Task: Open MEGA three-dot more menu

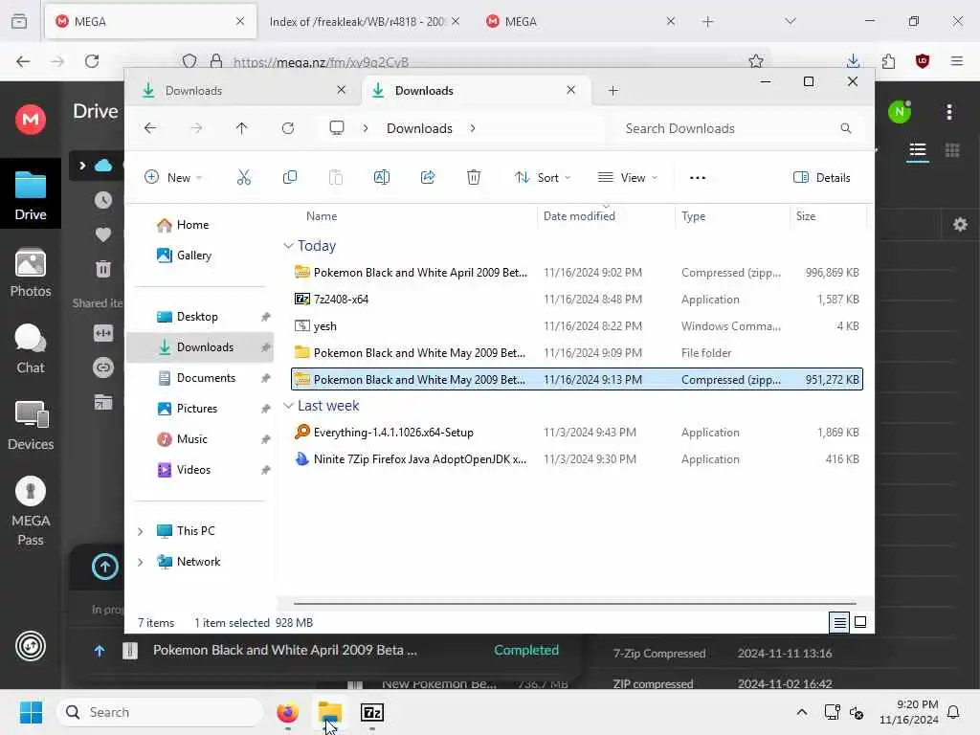Action: 949,112
